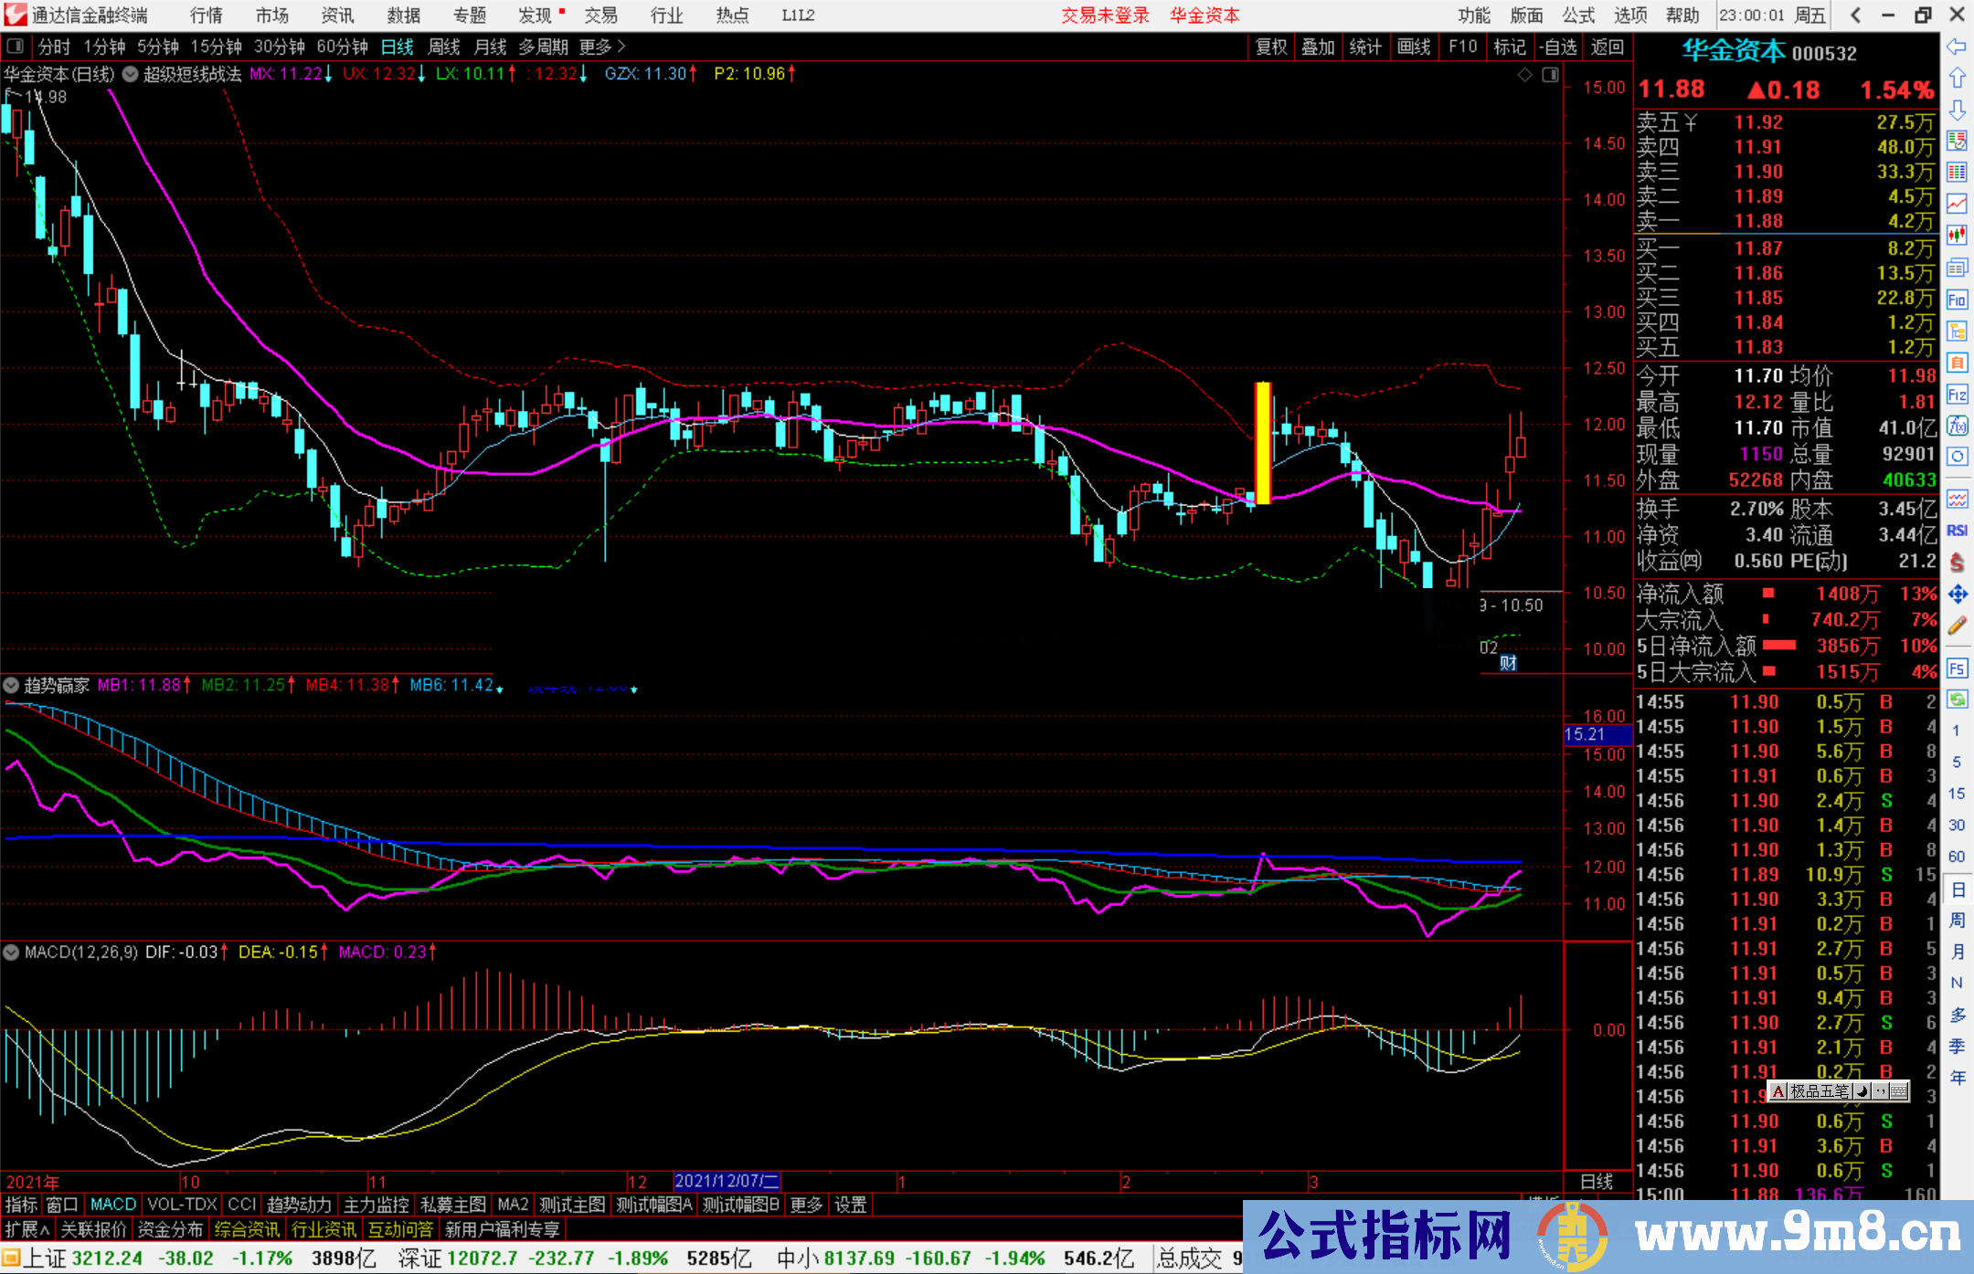Toggle the MACD panel indicator circle button

11,952
